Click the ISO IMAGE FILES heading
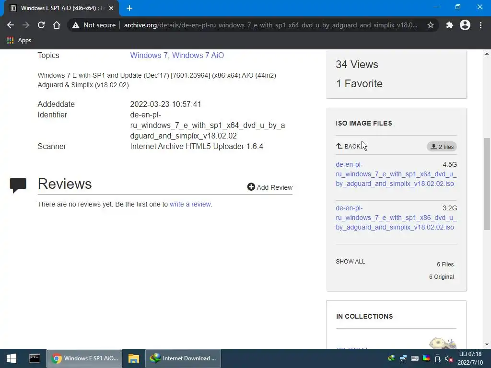Image resolution: width=491 pixels, height=368 pixels. pos(364,123)
